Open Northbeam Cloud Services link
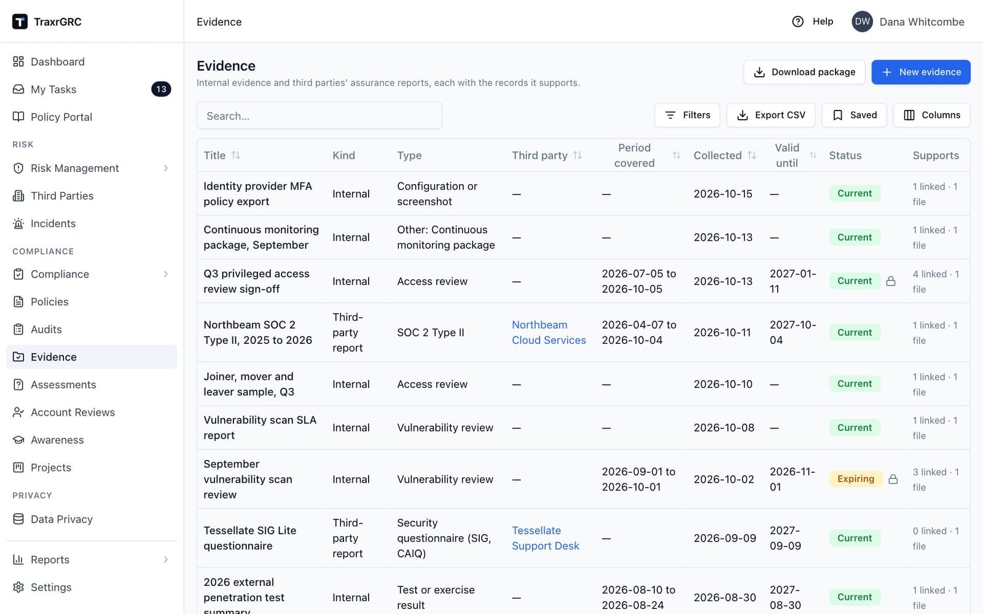This screenshot has width=983, height=614. (549, 332)
